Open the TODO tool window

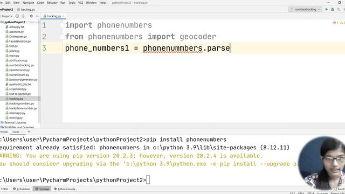pyautogui.click(x=4, y=189)
